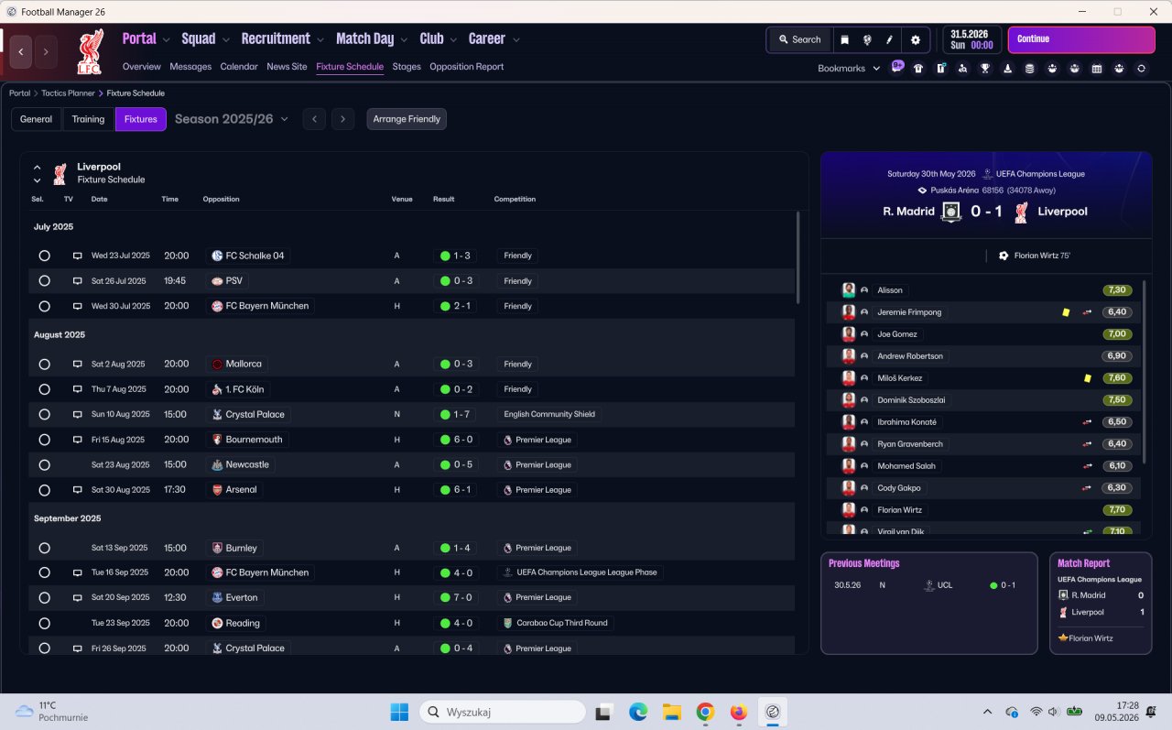Image resolution: width=1172 pixels, height=730 pixels.
Task: Open the bookmark icon next to Search
Action: (844, 39)
